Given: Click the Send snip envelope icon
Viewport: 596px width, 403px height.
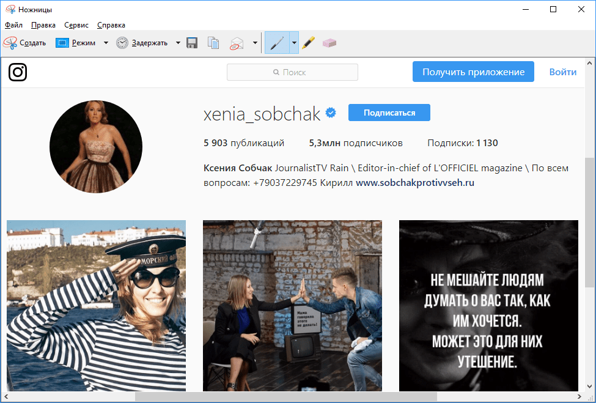Looking at the screenshot, I should click(x=237, y=43).
